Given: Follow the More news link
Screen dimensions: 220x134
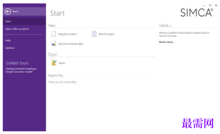Looking at the screenshot, I should (166, 42).
